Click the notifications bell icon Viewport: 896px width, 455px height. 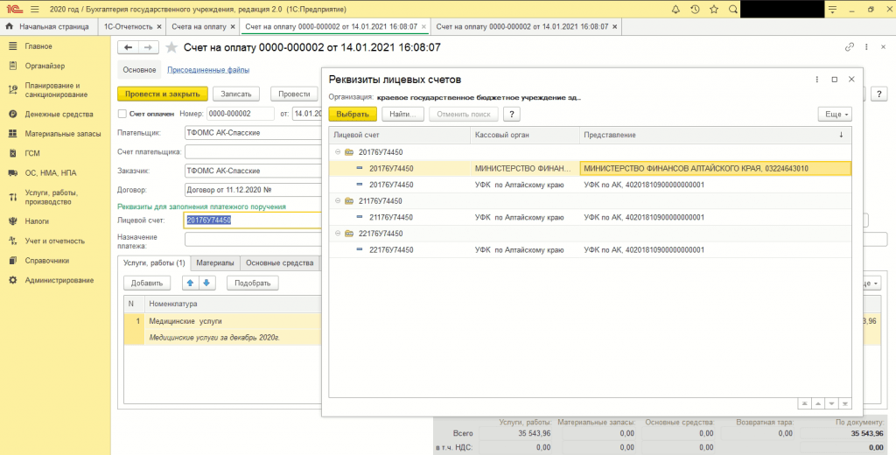click(x=676, y=9)
